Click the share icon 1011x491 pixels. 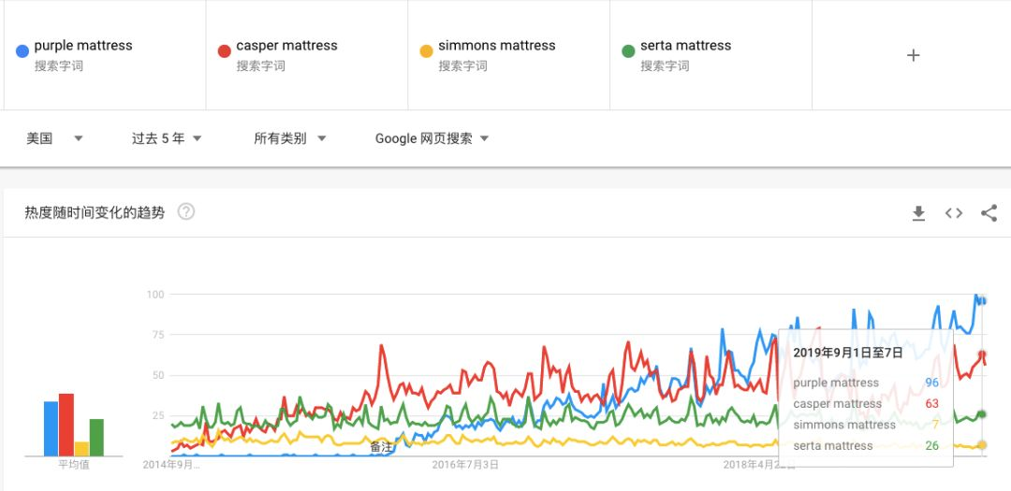coord(989,213)
